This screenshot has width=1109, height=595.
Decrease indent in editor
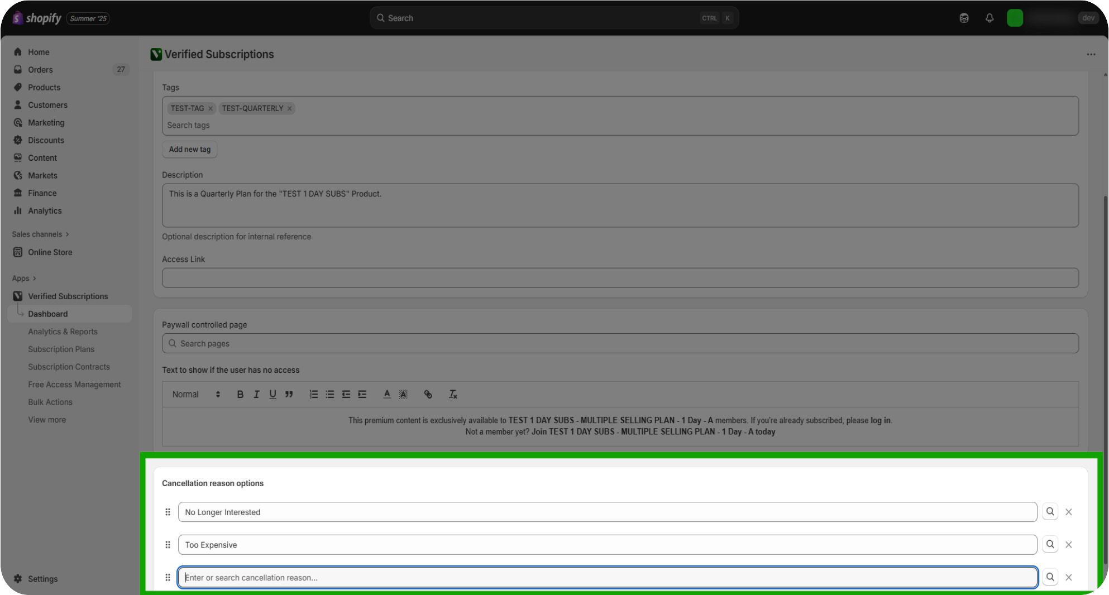pyautogui.click(x=346, y=394)
